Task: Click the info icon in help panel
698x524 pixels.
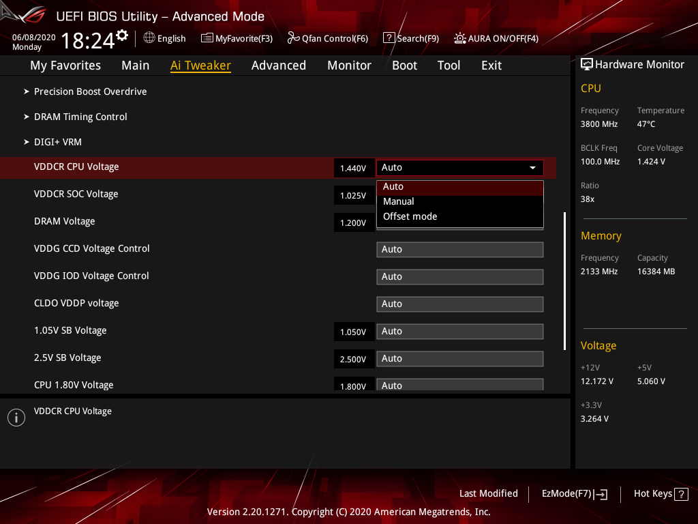Action: (16, 418)
